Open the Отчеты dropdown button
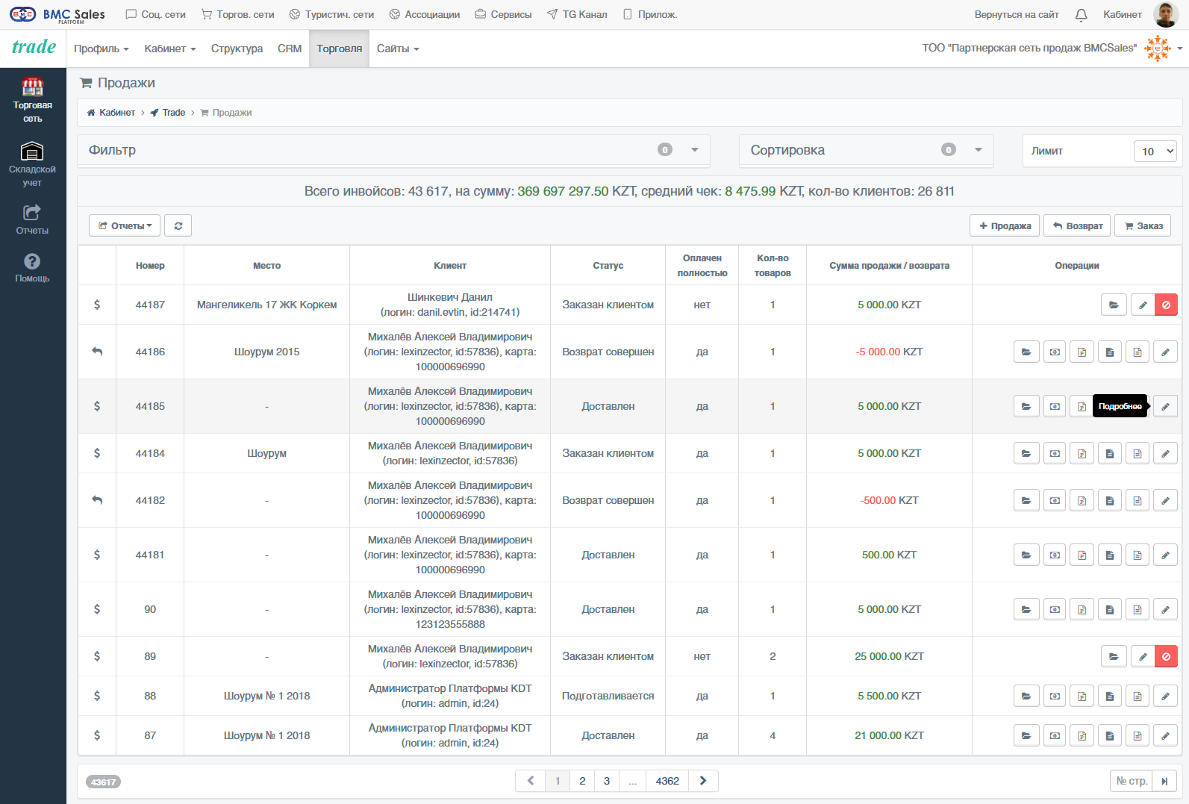The height and width of the screenshot is (804, 1189). pyautogui.click(x=125, y=225)
